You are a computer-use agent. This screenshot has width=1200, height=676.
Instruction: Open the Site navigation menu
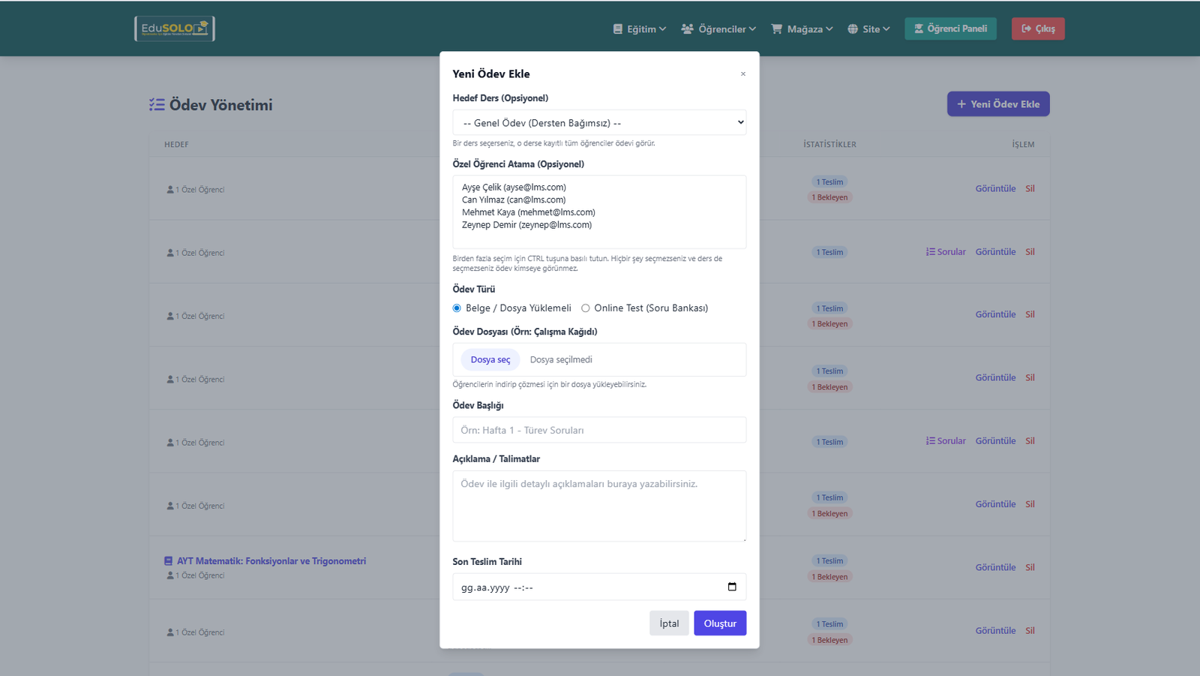[871, 29]
